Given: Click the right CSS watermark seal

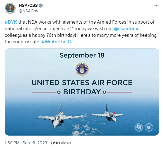Looking at the screenshot, I should [149, 127].
